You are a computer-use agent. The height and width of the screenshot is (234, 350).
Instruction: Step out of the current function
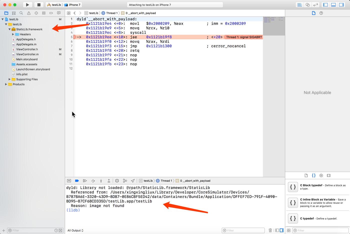(x=109, y=181)
